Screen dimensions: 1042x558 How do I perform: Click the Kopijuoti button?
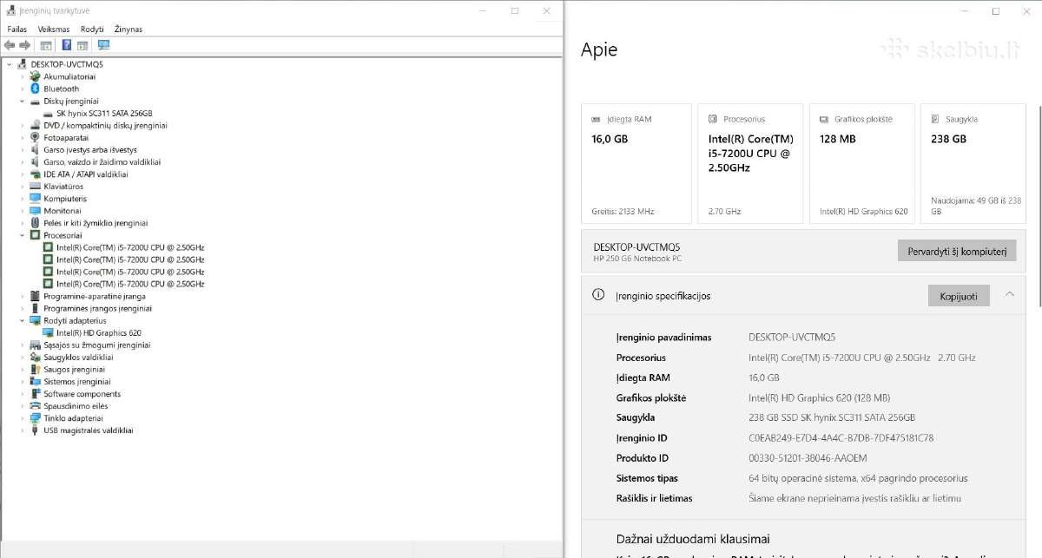tap(959, 296)
